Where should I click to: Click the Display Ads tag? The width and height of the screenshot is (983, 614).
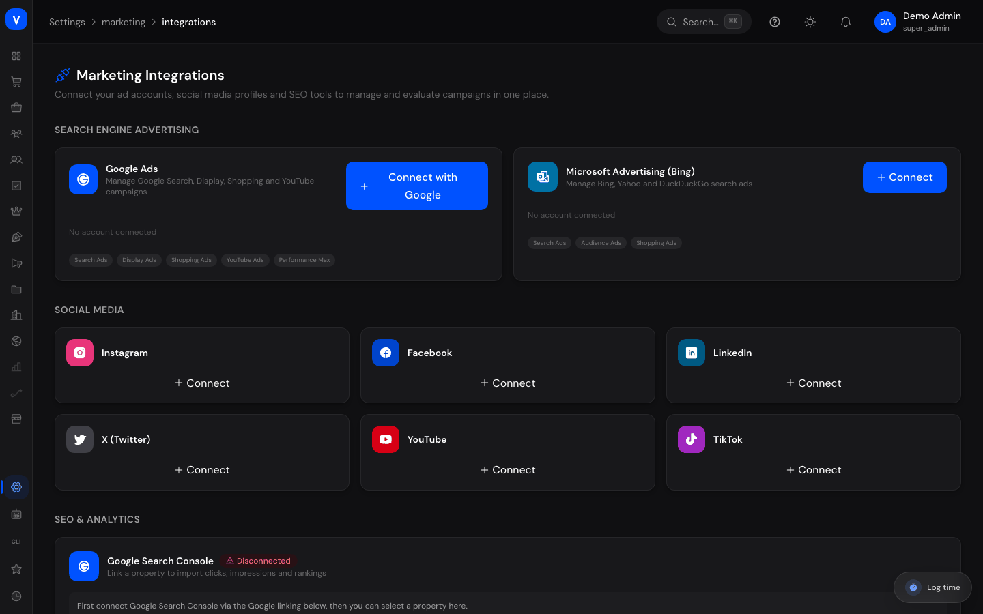pyautogui.click(x=139, y=260)
